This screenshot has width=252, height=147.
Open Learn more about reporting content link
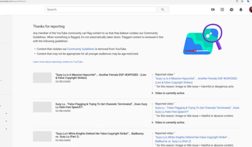coord(58,62)
